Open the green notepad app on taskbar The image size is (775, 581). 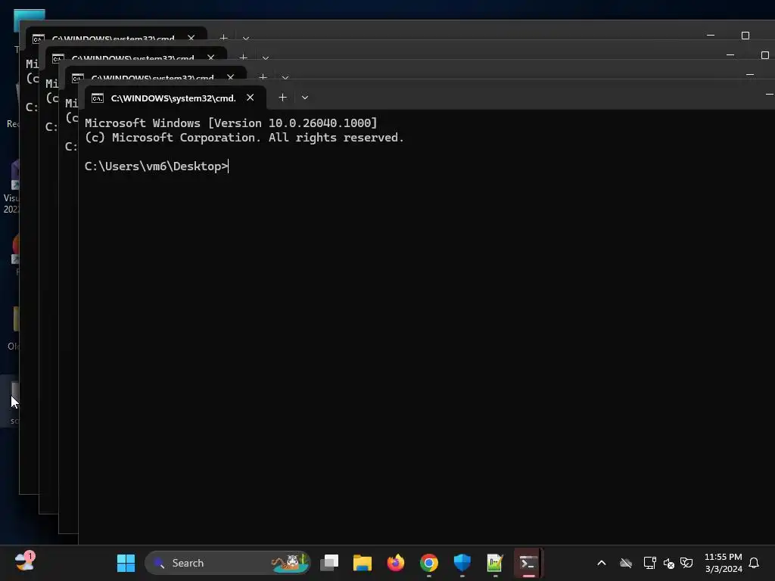495,563
